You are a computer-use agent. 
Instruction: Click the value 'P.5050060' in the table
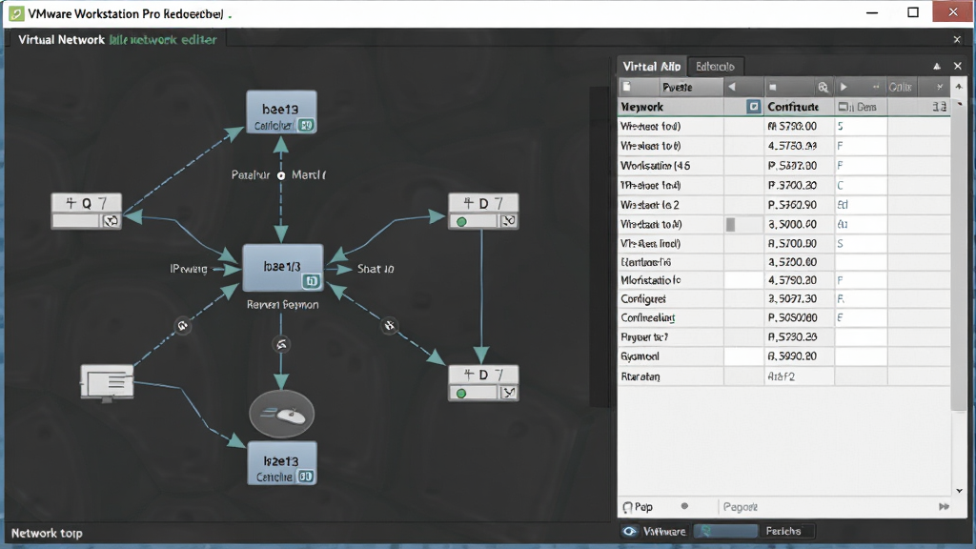(792, 318)
